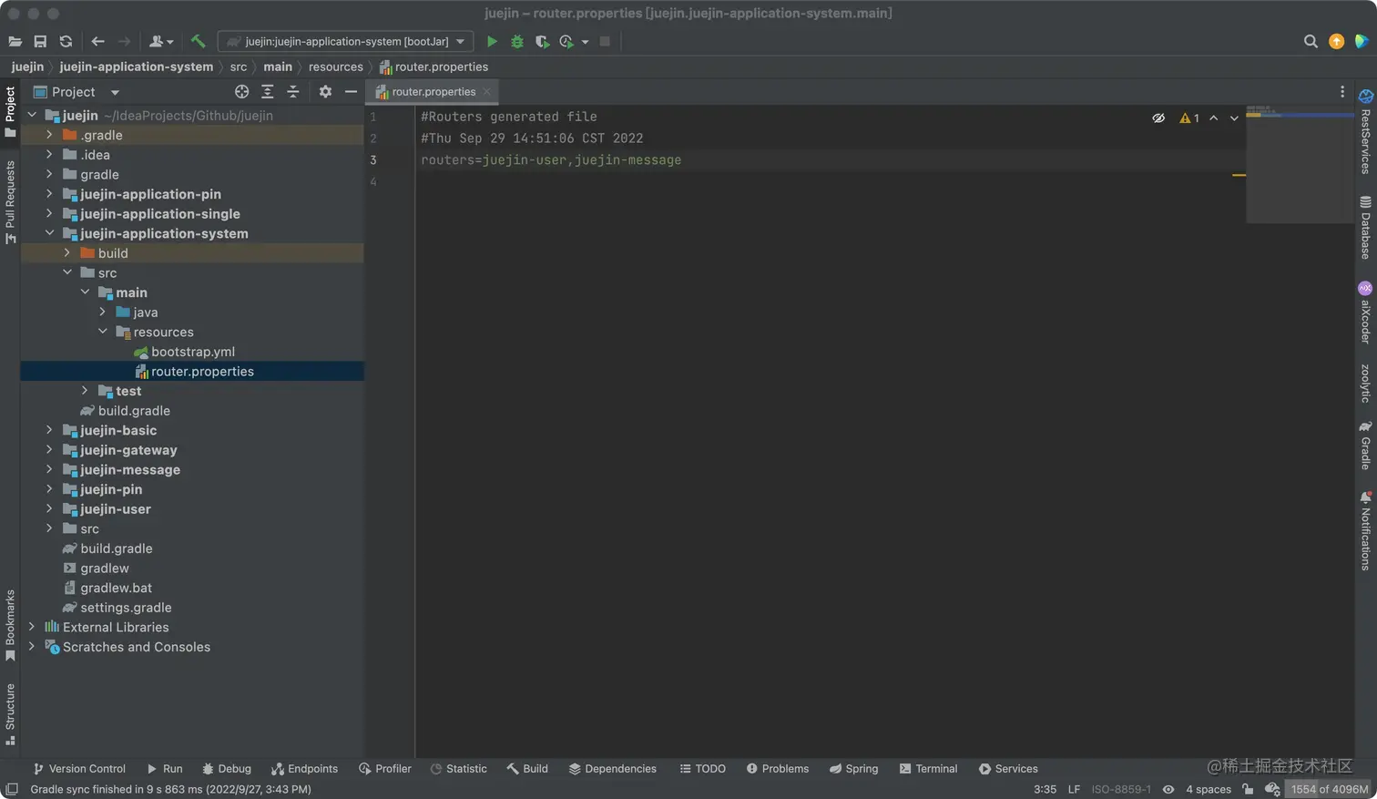
Task: Run with coverage icon
Action: [542, 42]
